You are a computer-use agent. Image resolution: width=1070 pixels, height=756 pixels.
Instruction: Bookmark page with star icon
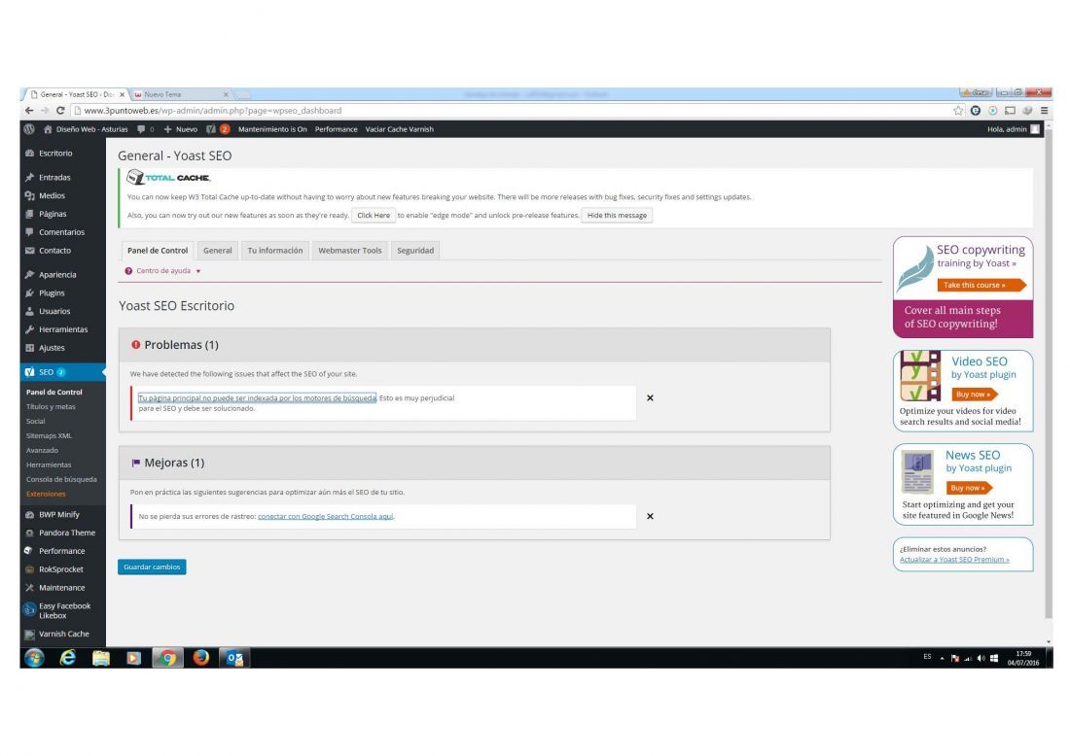point(958,111)
